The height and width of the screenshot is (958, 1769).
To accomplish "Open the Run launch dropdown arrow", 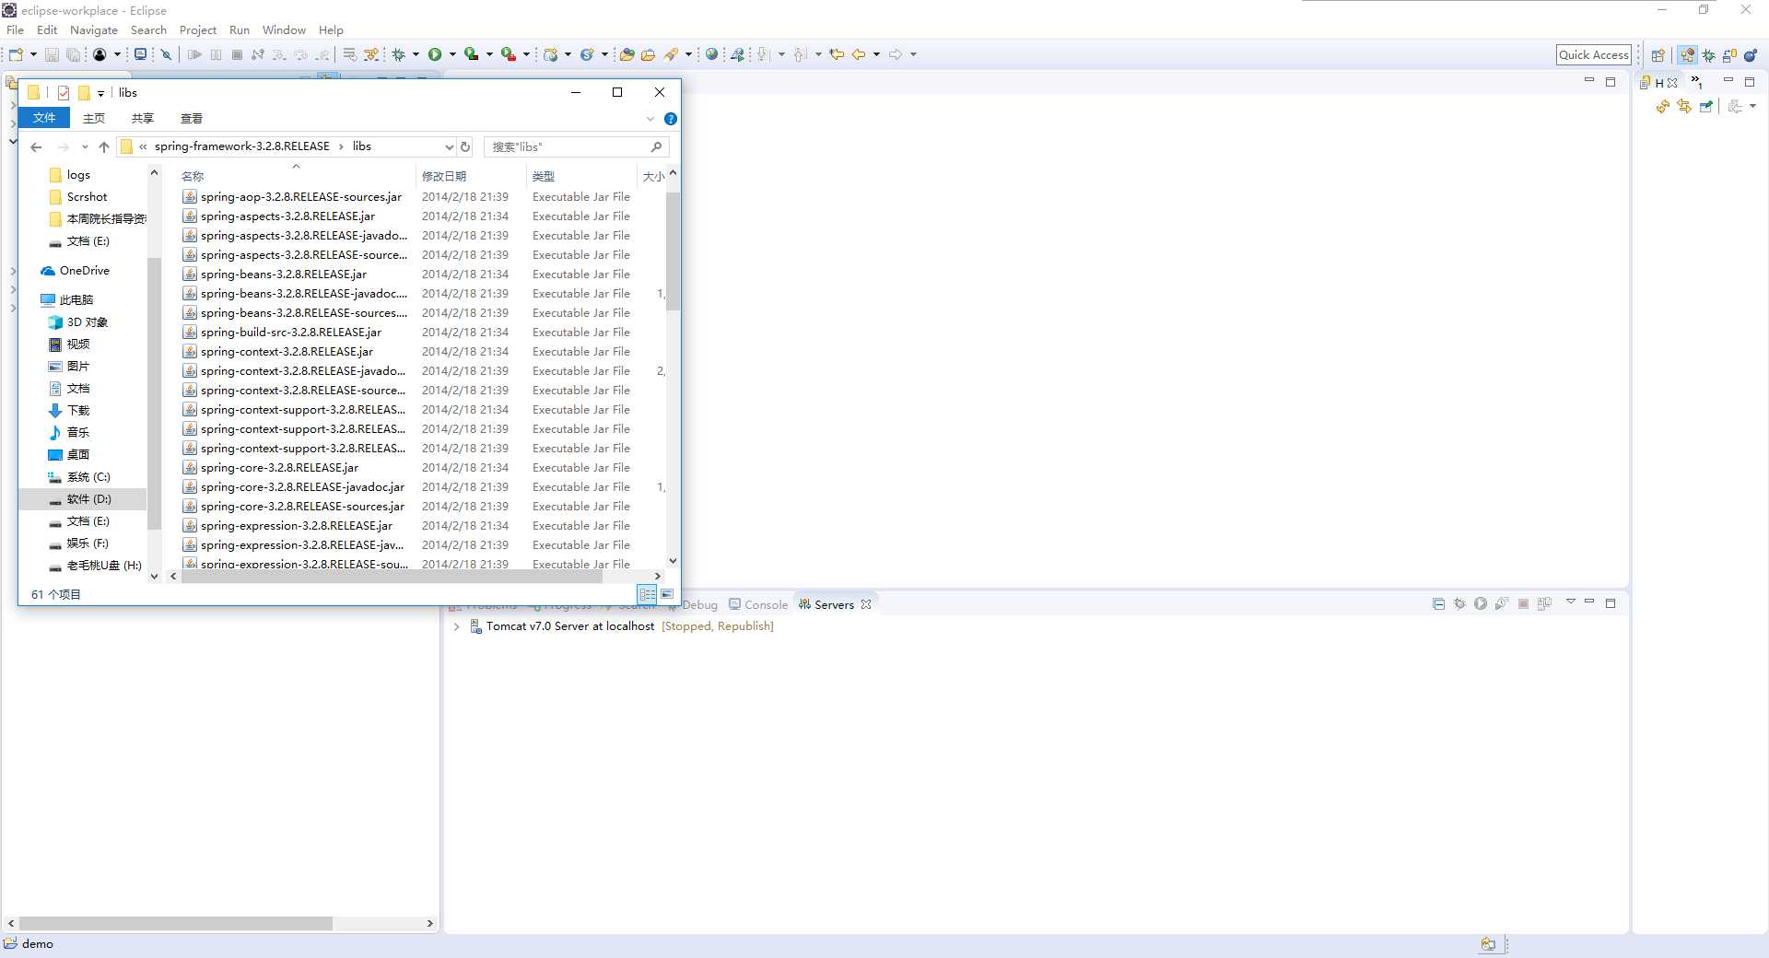I will 452,54.
